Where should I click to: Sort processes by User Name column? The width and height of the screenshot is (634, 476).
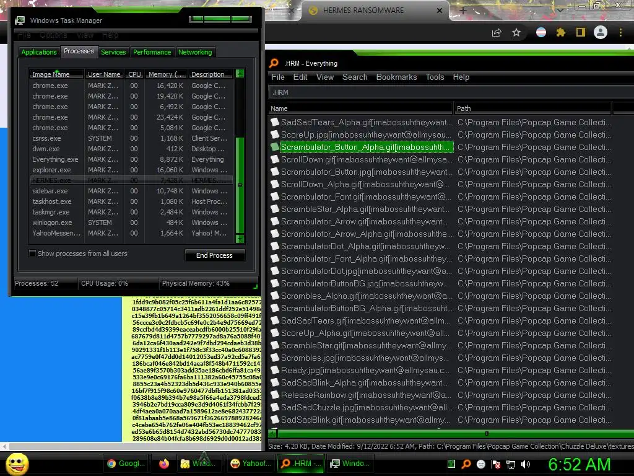coord(104,74)
